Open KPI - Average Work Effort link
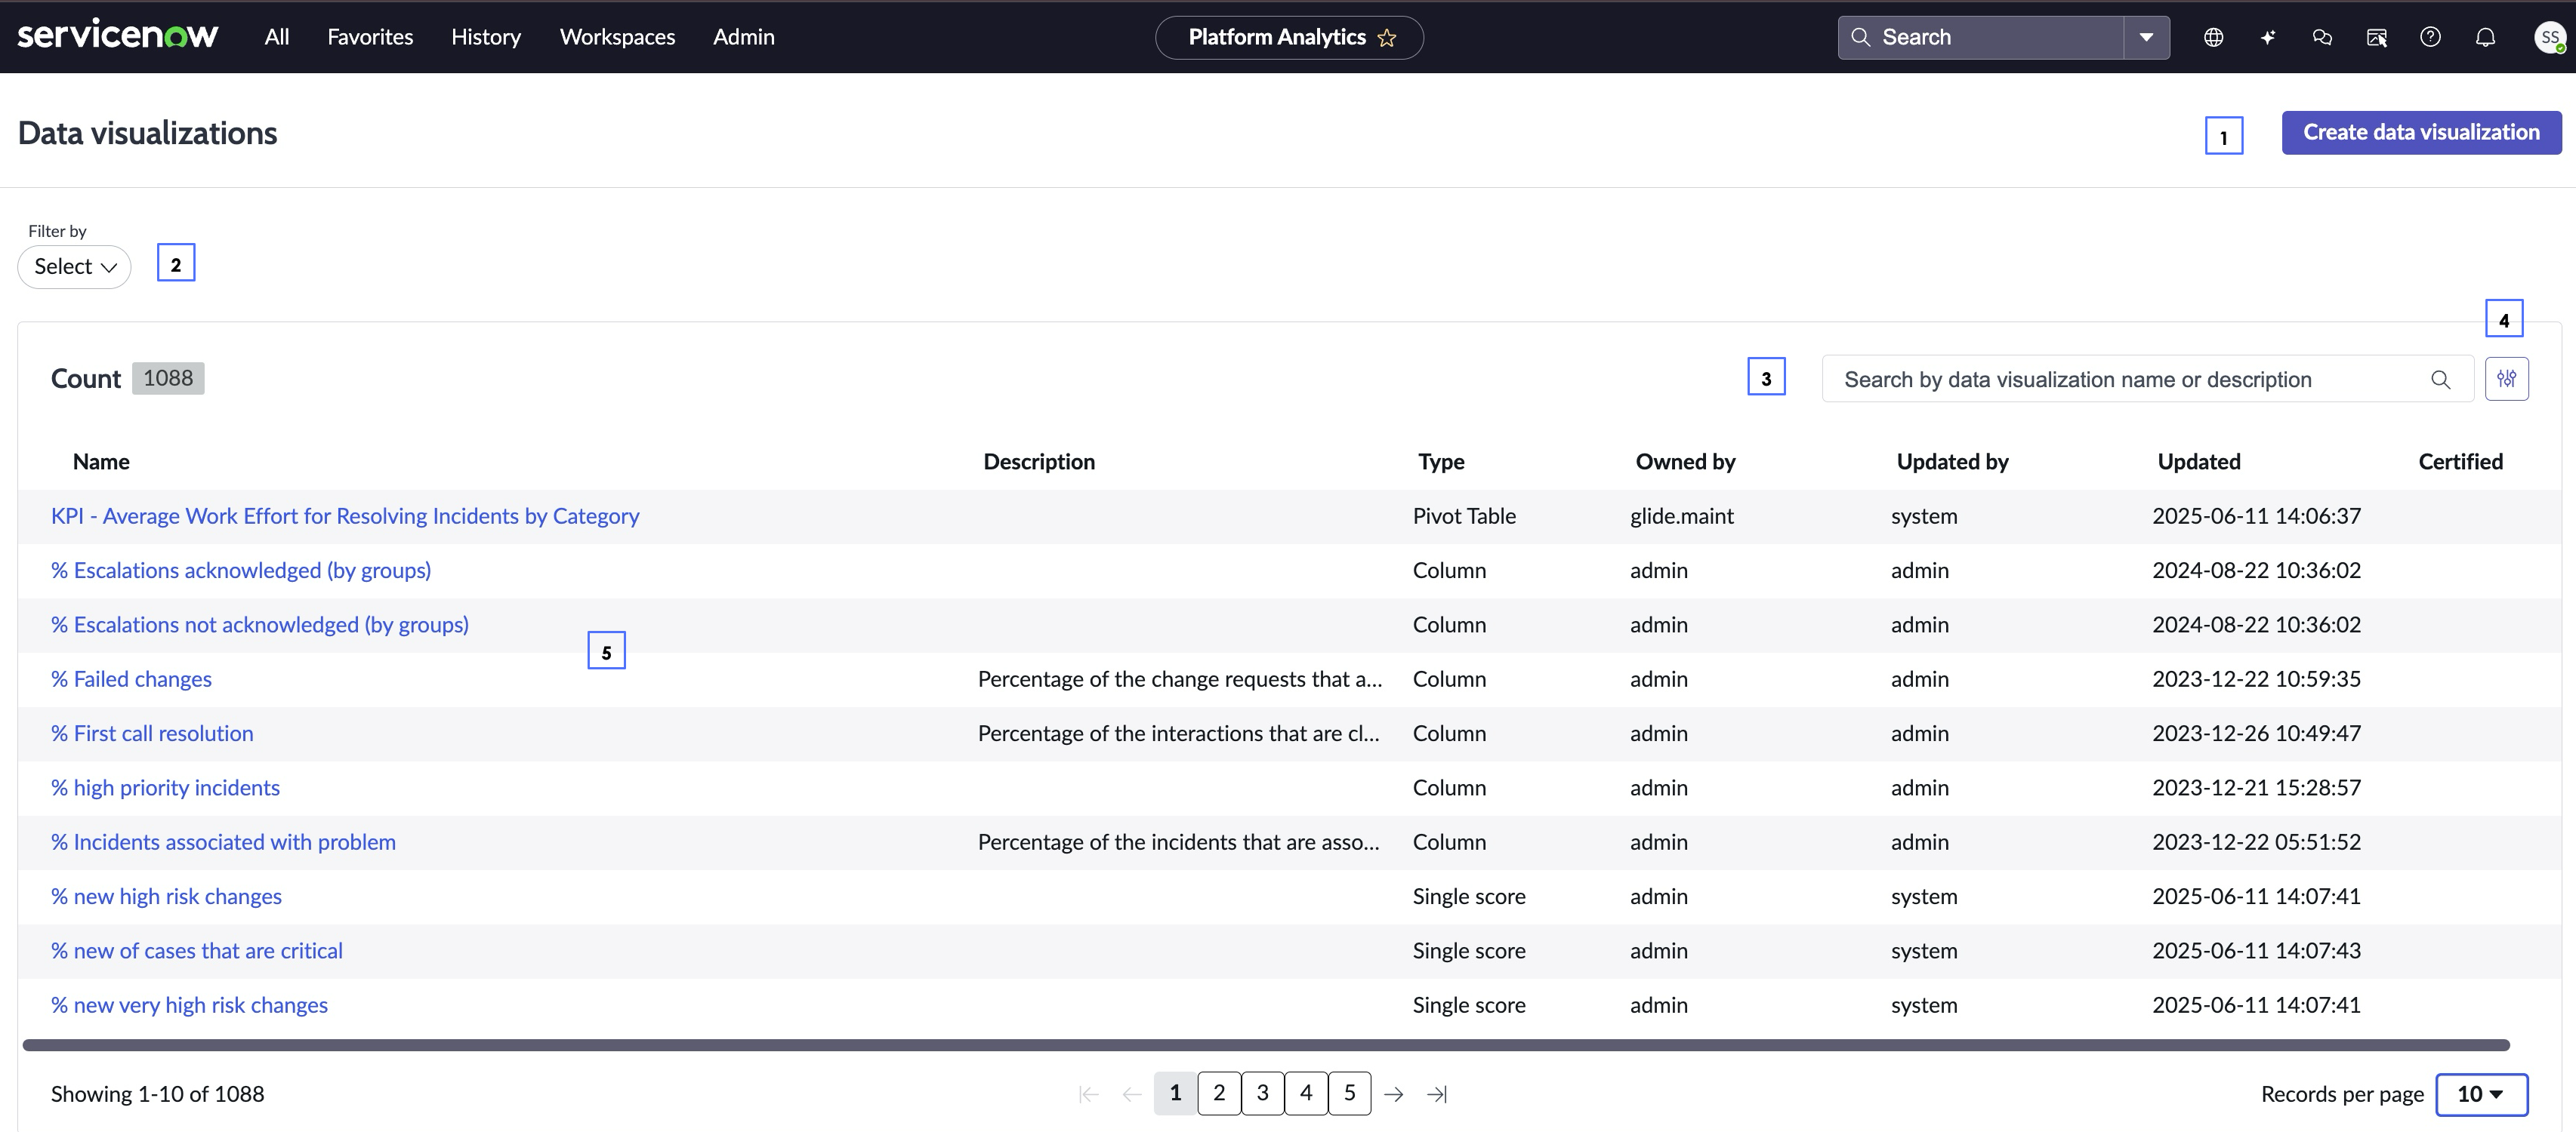2576x1132 pixels. (x=345, y=515)
